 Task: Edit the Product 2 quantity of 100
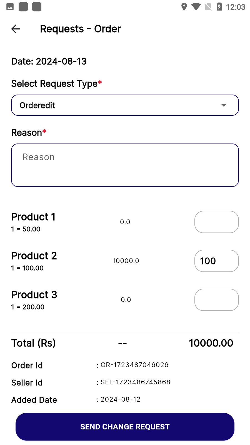pyautogui.click(x=216, y=261)
